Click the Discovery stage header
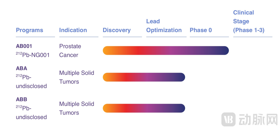Screen dimensions: 280x129 click(117, 30)
